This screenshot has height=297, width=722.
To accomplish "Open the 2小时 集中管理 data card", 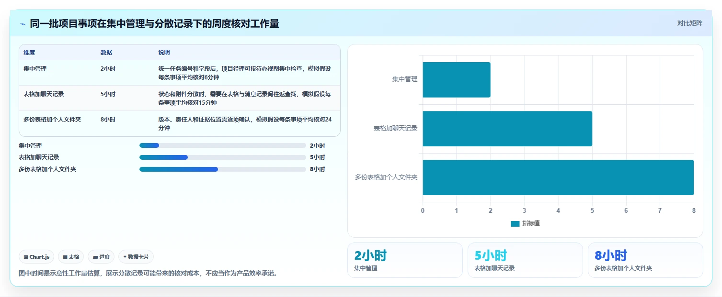I will point(405,260).
